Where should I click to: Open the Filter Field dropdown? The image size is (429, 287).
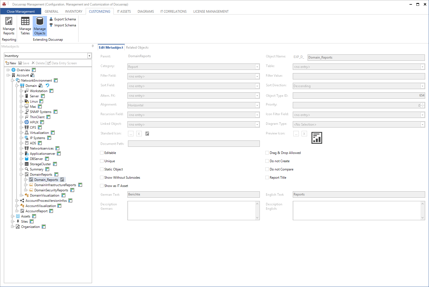[x=257, y=76]
